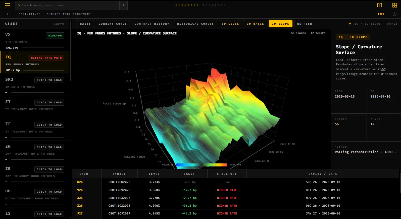Load the ZN 10Y Treasury Note curve
401x219 pixels.
point(49,147)
